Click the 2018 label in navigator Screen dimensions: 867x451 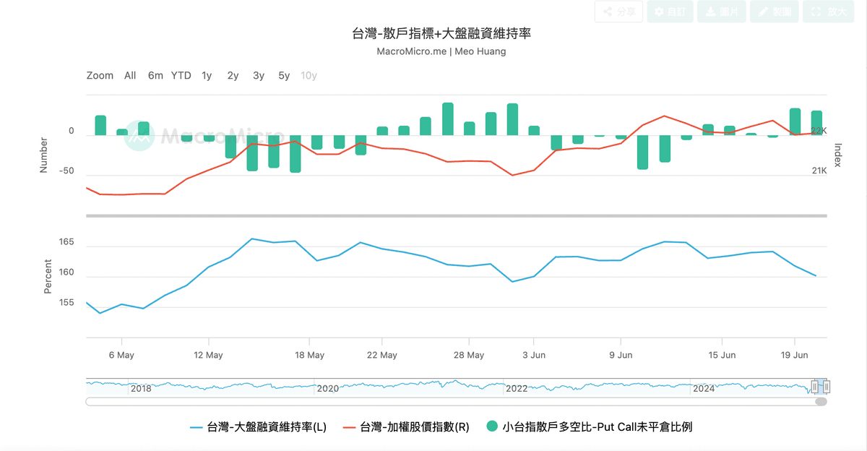click(x=141, y=388)
